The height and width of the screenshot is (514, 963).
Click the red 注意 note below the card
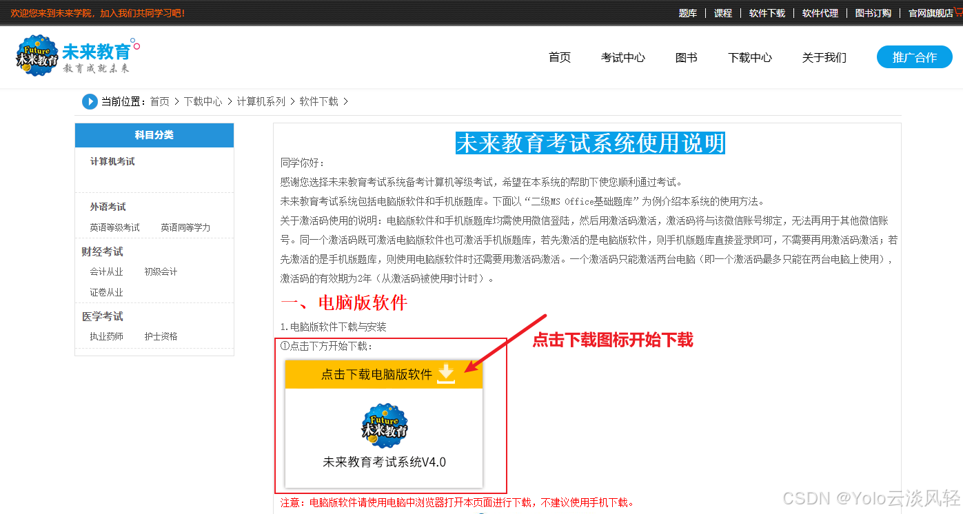456,502
